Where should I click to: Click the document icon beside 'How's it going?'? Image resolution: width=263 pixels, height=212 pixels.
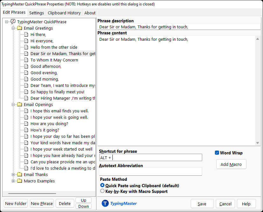tap(26, 130)
